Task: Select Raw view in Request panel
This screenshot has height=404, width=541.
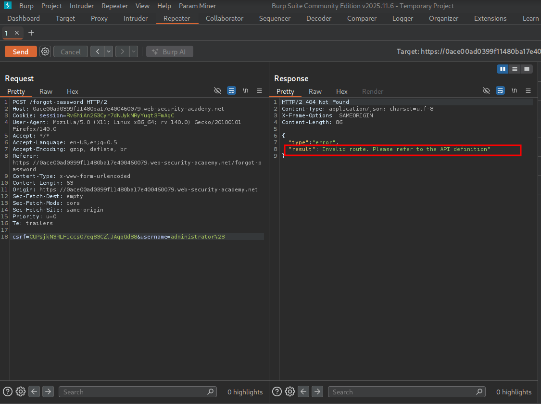Action: pyautogui.click(x=46, y=91)
